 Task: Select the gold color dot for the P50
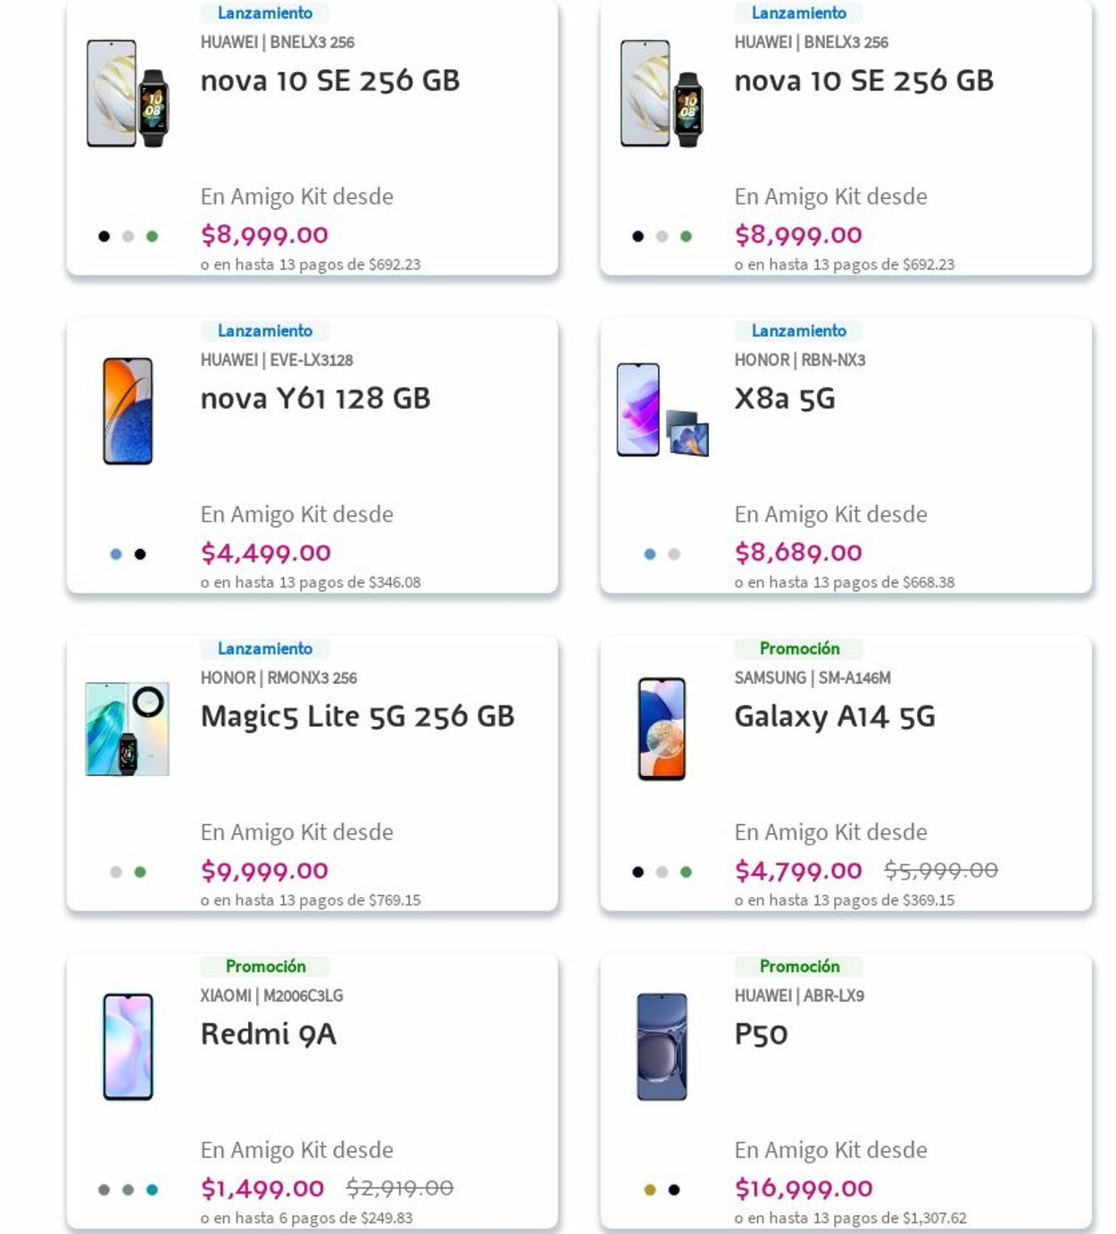click(647, 1189)
